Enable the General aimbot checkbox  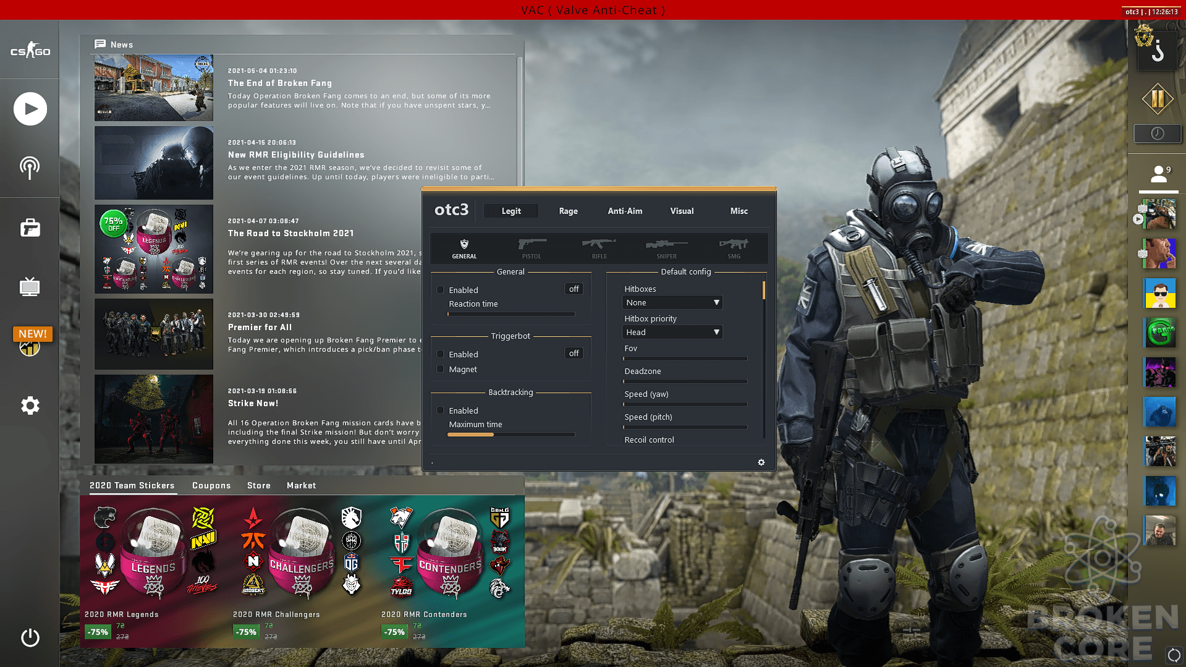point(440,290)
